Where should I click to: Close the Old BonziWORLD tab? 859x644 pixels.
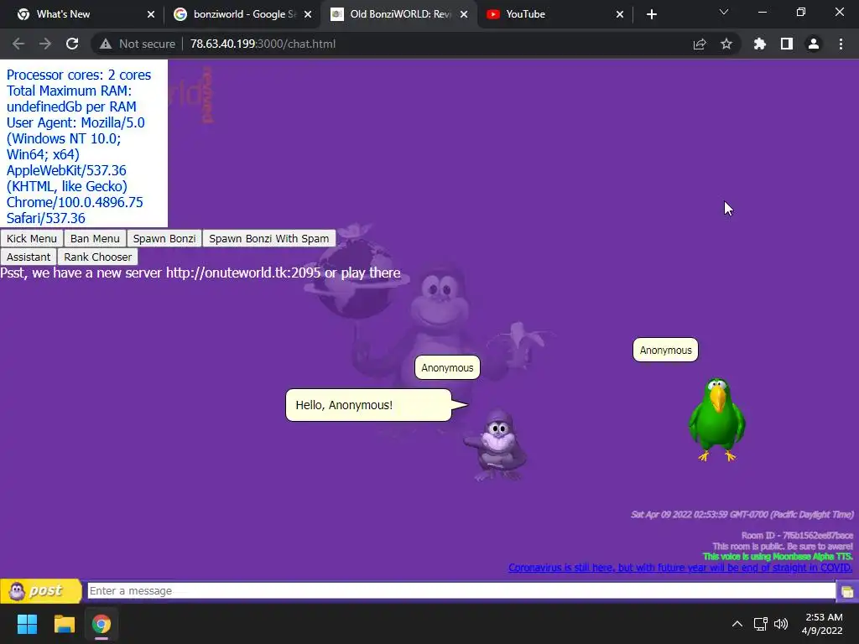coord(464,14)
